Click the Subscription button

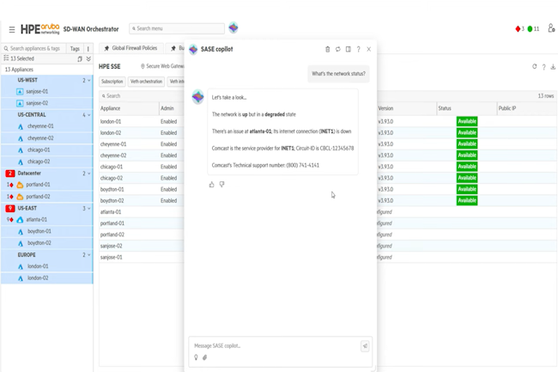112,82
